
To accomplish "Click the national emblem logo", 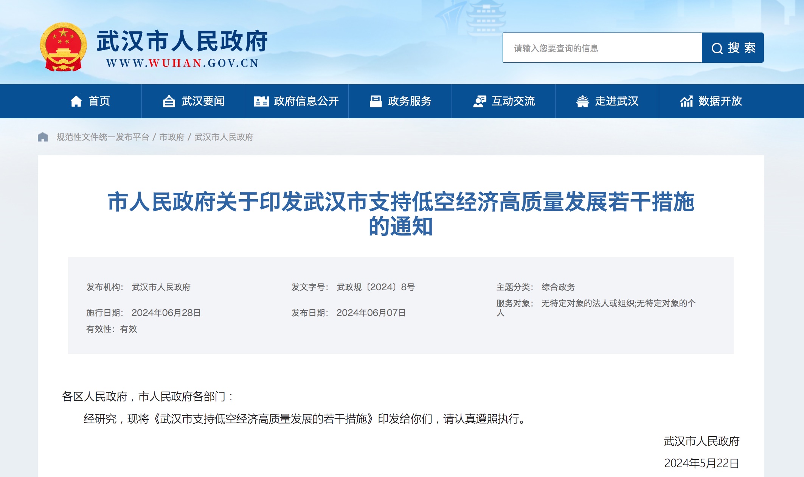I will (64, 46).
